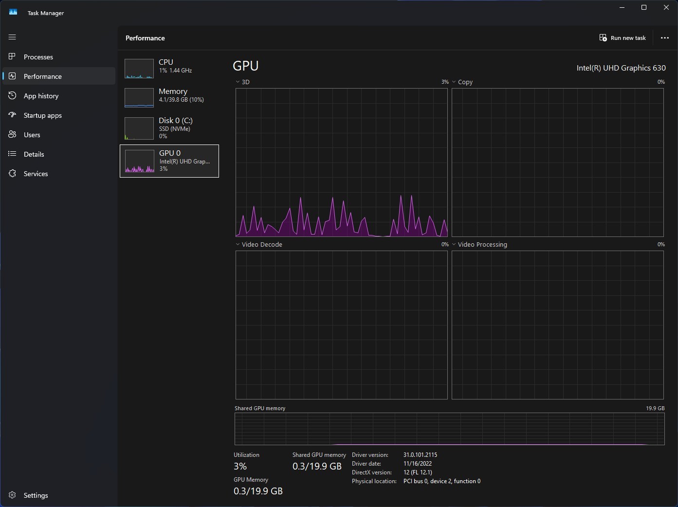This screenshot has height=507, width=678.
Task: Open Settings via the gear icon
Action: [x=12, y=495]
